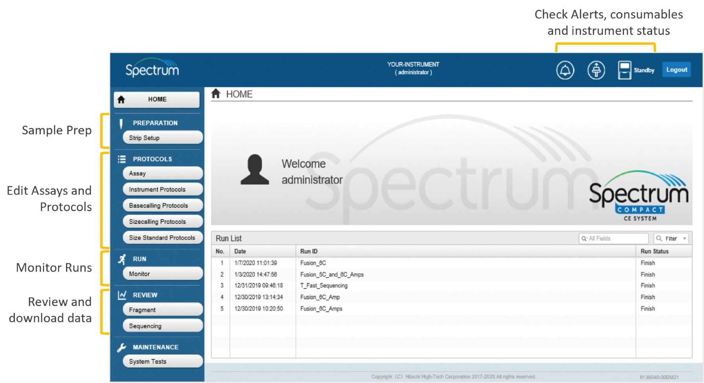
Task: Click the Spectrum logo in header
Action: pyautogui.click(x=152, y=69)
